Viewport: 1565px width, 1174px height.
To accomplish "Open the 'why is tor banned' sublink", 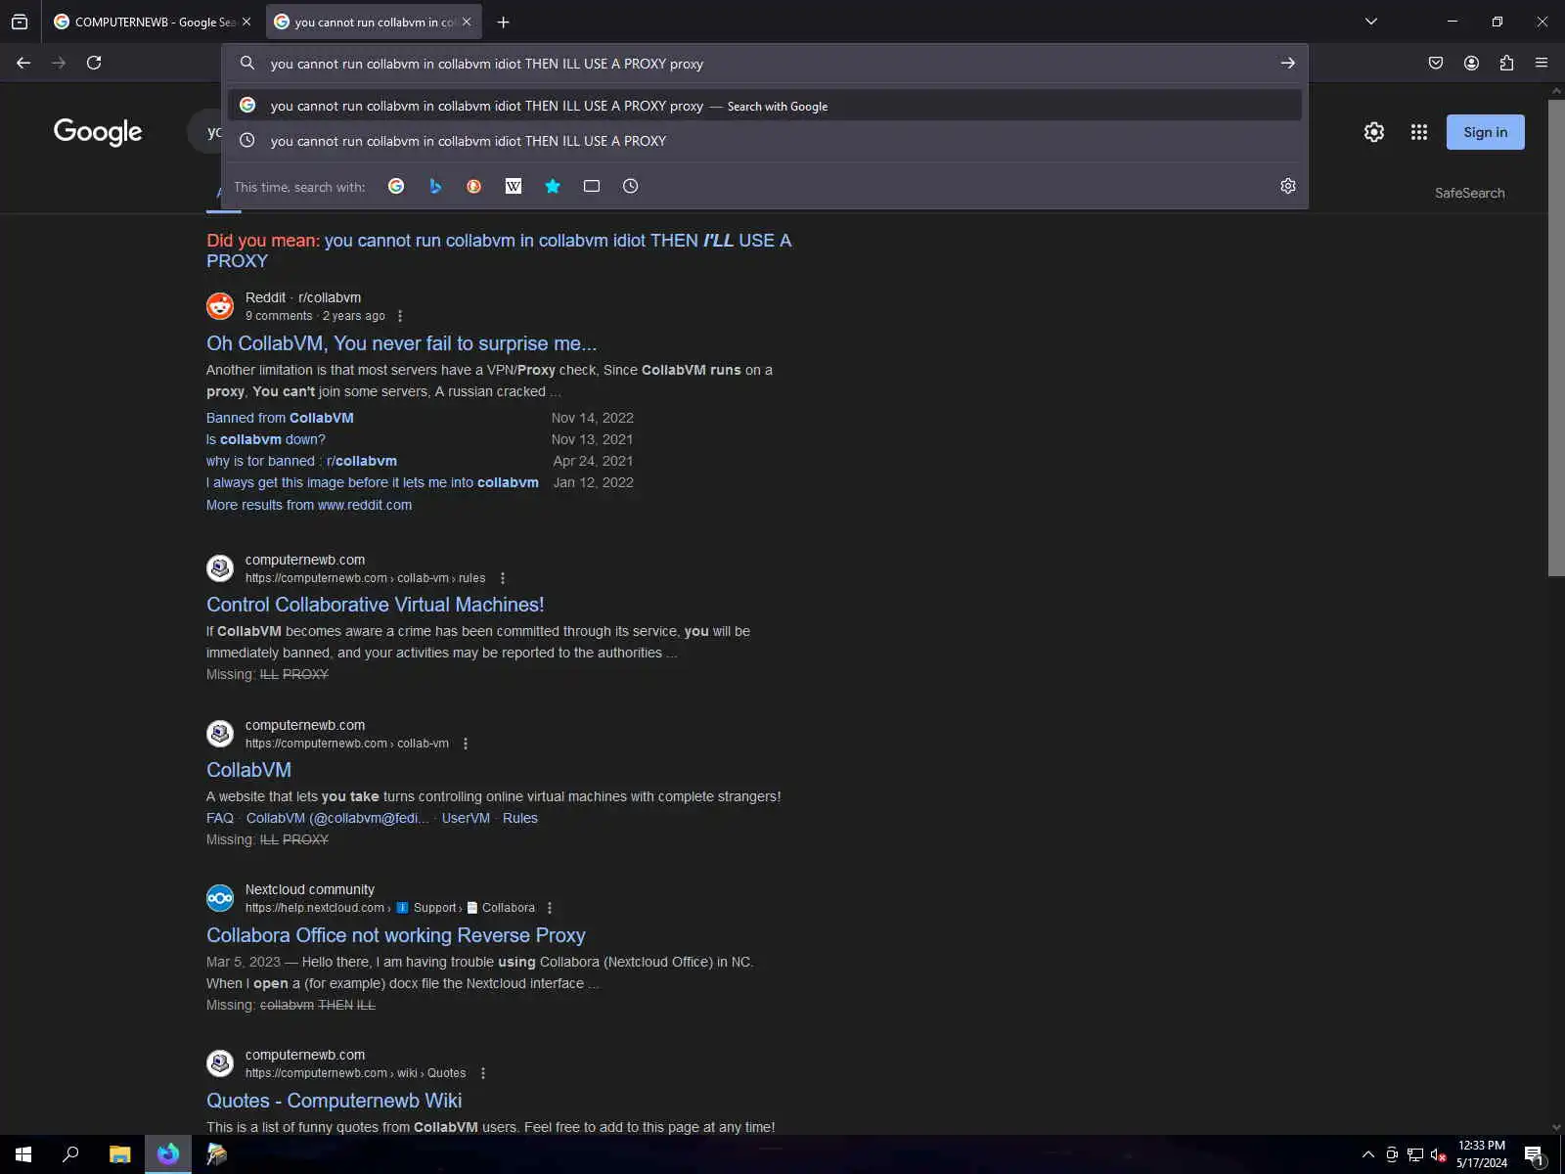I will 301,461.
